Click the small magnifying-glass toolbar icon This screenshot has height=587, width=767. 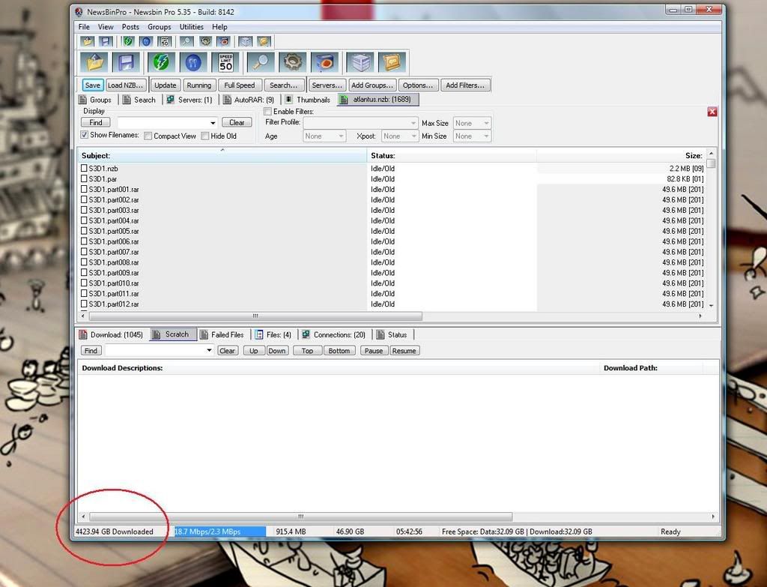187,42
